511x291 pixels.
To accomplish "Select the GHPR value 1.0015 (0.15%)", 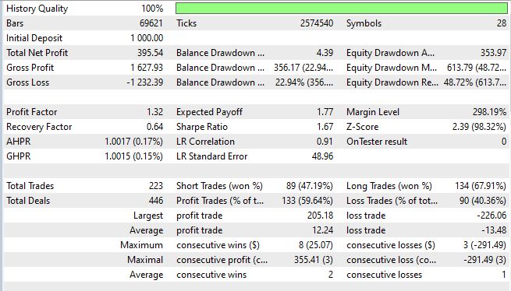I will point(133,156).
